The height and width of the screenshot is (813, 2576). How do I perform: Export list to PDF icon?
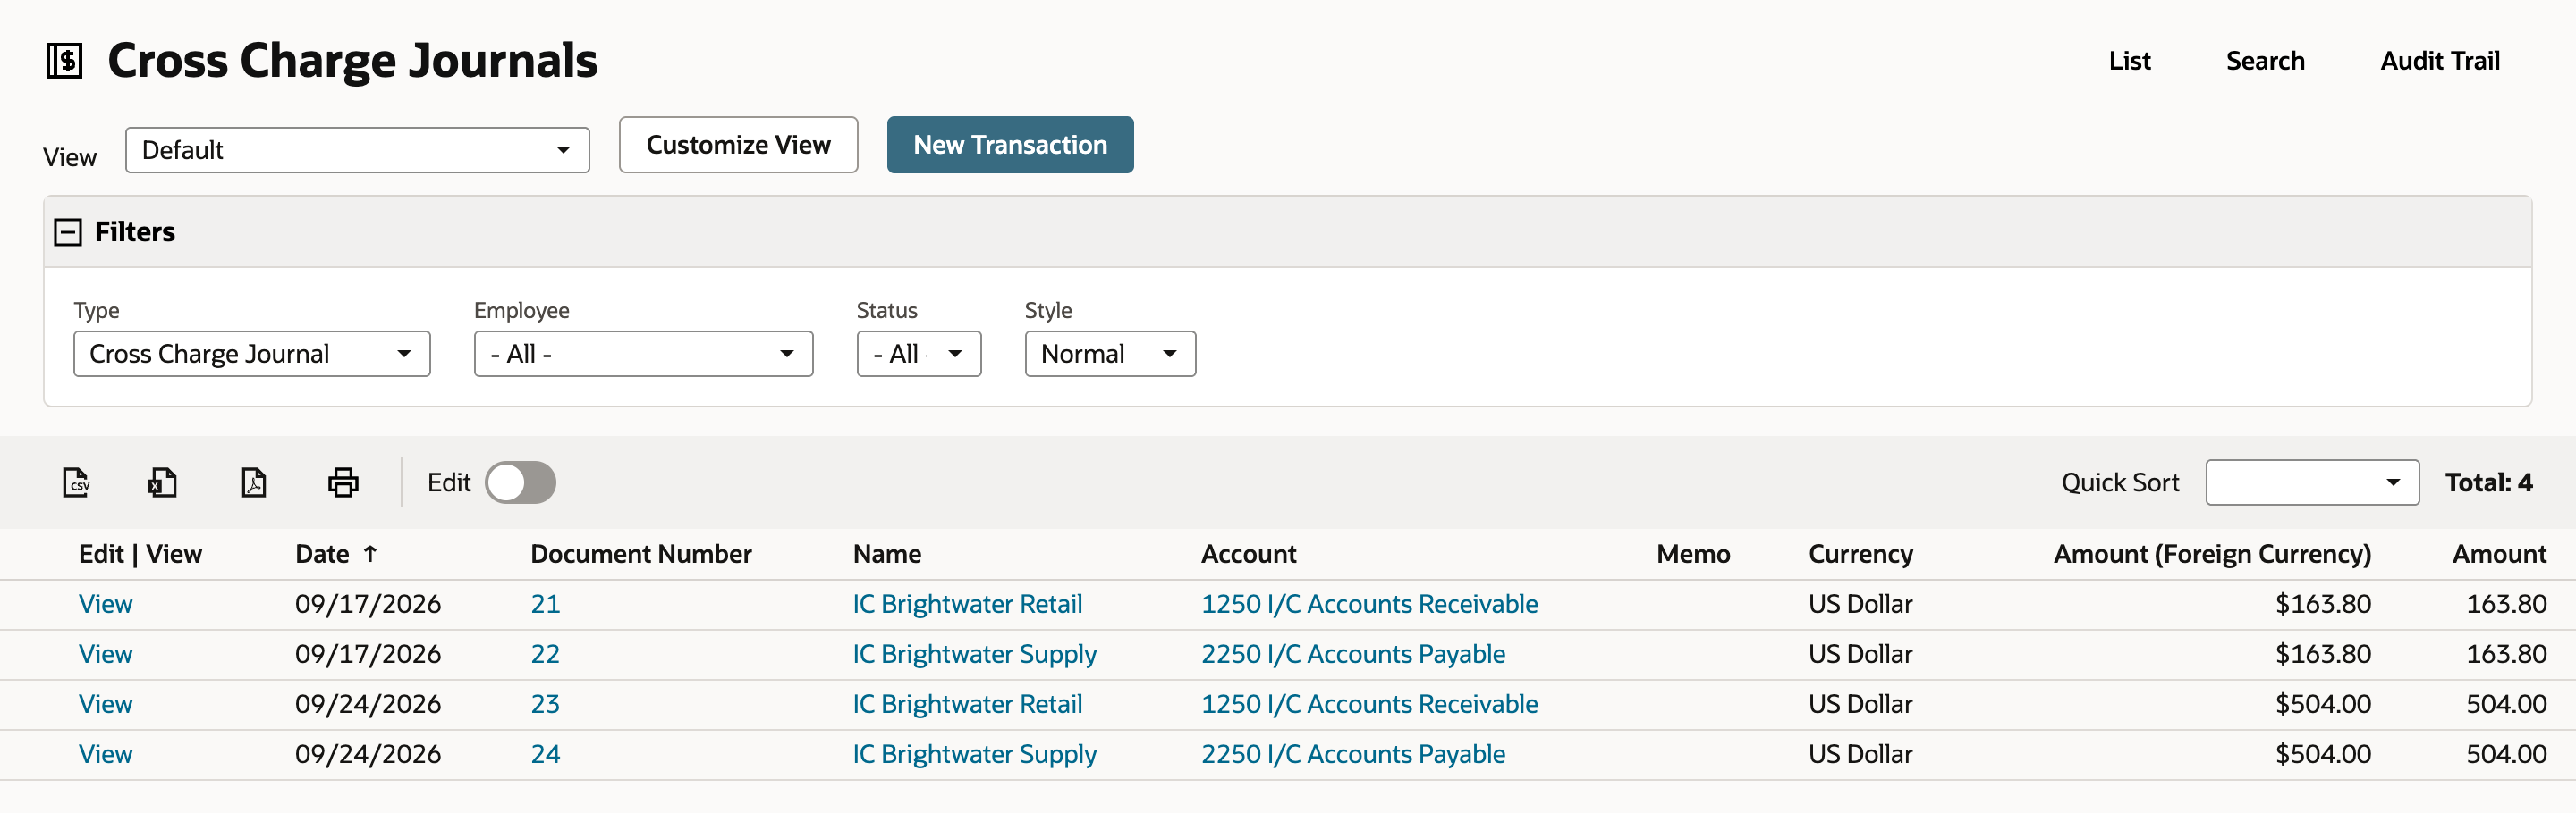pos(254,482)
